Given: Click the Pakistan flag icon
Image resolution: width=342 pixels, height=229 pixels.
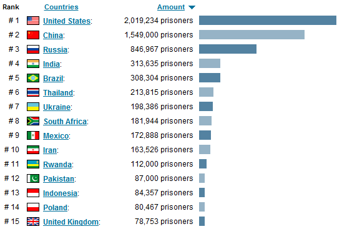Looking at the screenshot, I should [x=33, y=178].
